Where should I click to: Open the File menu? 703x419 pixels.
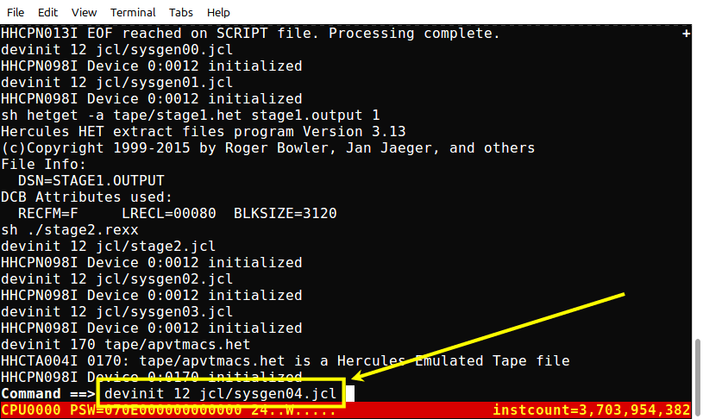tap(16, 13)
